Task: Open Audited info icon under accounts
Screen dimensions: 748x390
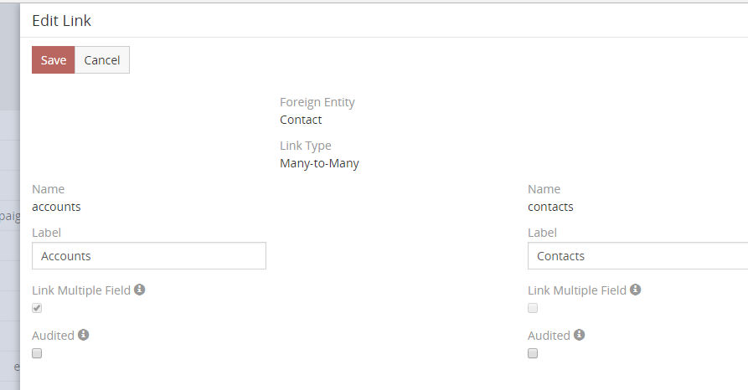Action: (84, 335)
